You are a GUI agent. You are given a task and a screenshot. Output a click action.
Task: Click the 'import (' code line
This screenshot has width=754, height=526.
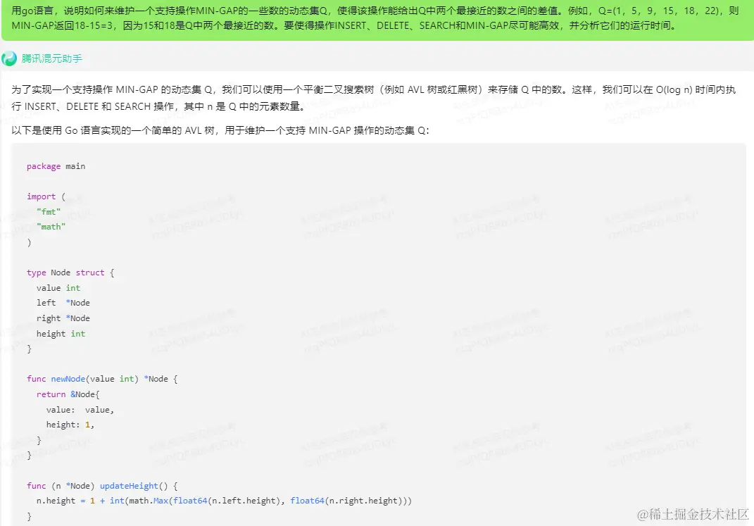point(46,196)
